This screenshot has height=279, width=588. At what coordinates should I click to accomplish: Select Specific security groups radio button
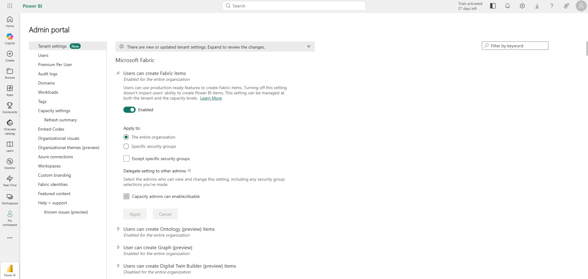(x=126, y=146)
